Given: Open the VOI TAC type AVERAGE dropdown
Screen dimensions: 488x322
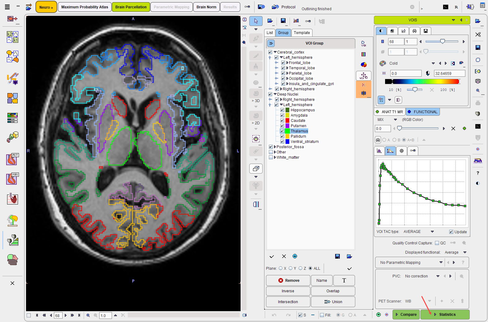Looking at the screenshot, I should click(x=432, y=232).
